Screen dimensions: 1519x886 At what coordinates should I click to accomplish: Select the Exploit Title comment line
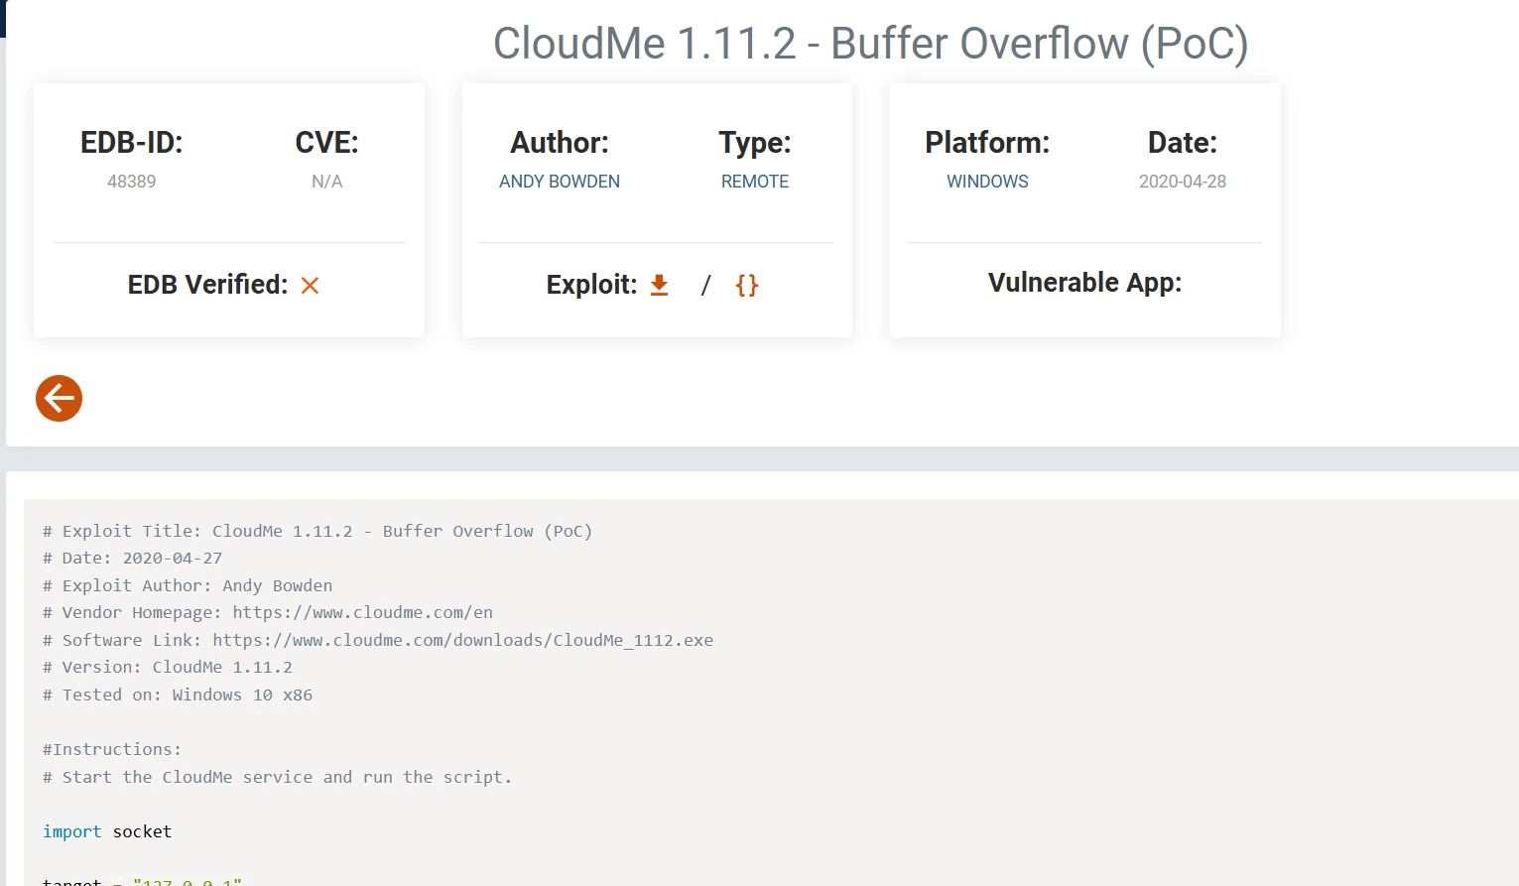[x=317, y=531]
